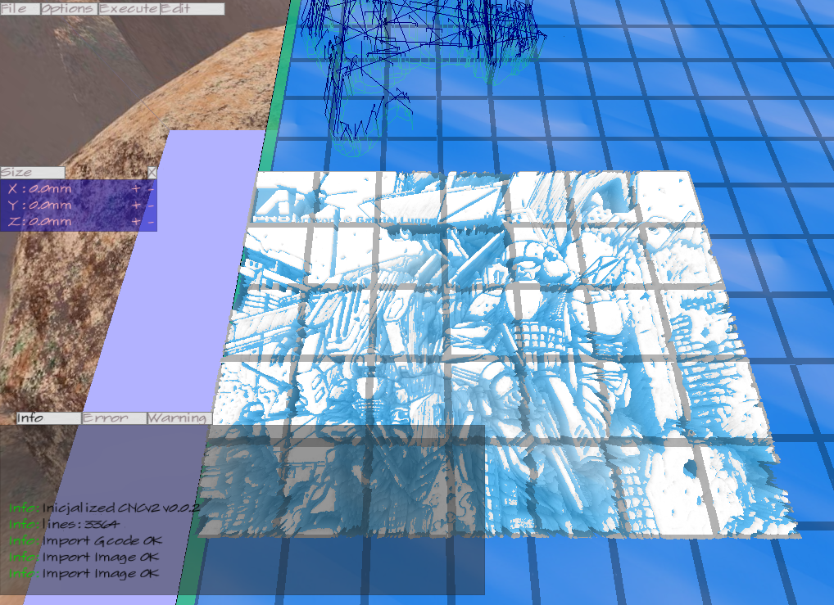Open the Options menu
Screen dimensions: 834x605
click(69, 8)
